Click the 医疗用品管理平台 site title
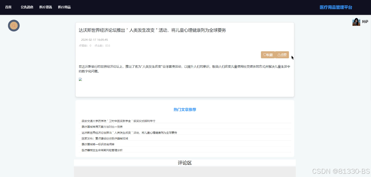The width and height of the screenshot is (371, 177). 336,7
